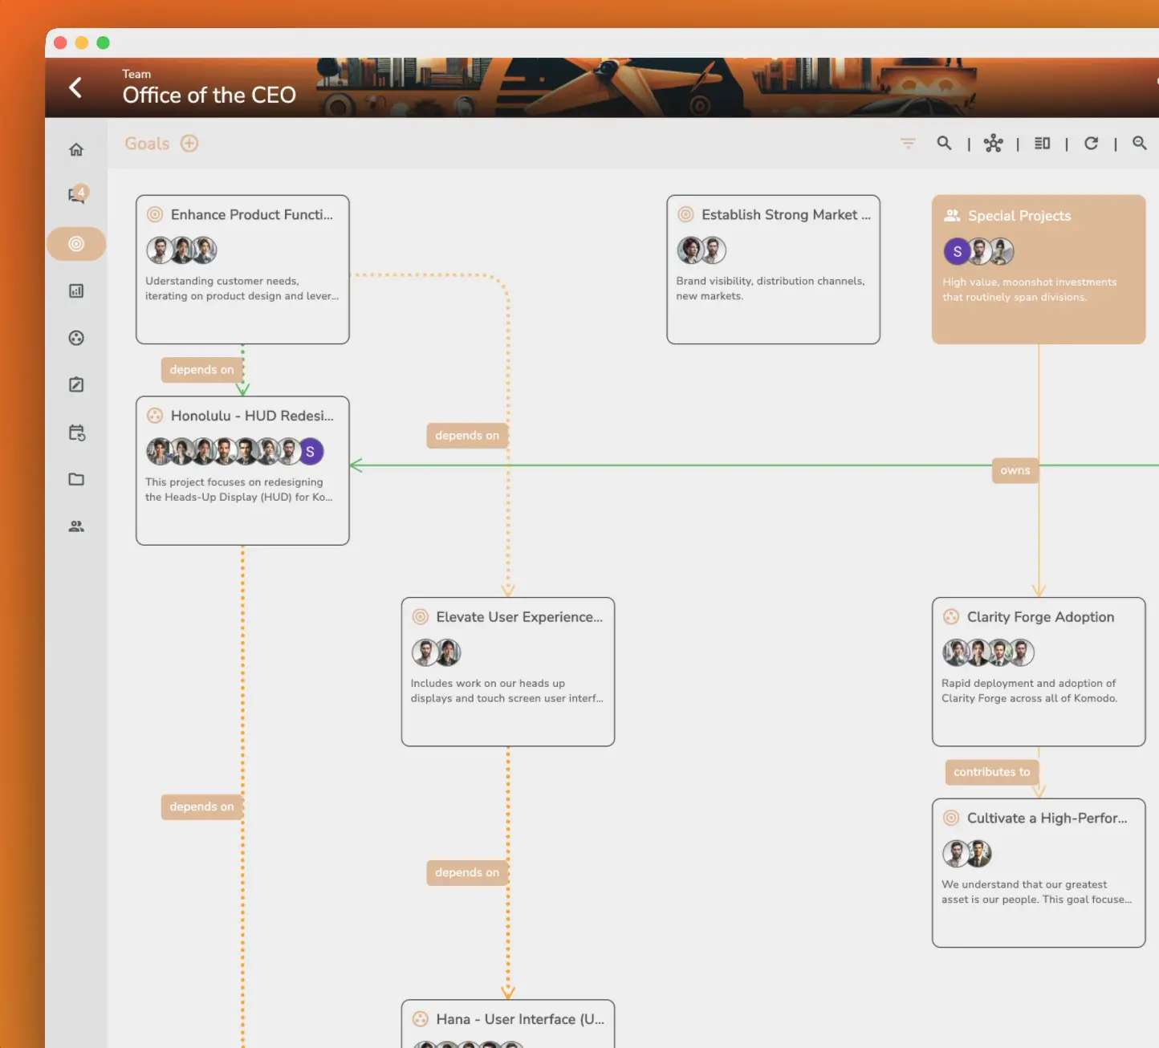This screenshot has width=1159, height=1048.
Task: Add a new goal with the plus icon
Action: click(x=189, y=143)
